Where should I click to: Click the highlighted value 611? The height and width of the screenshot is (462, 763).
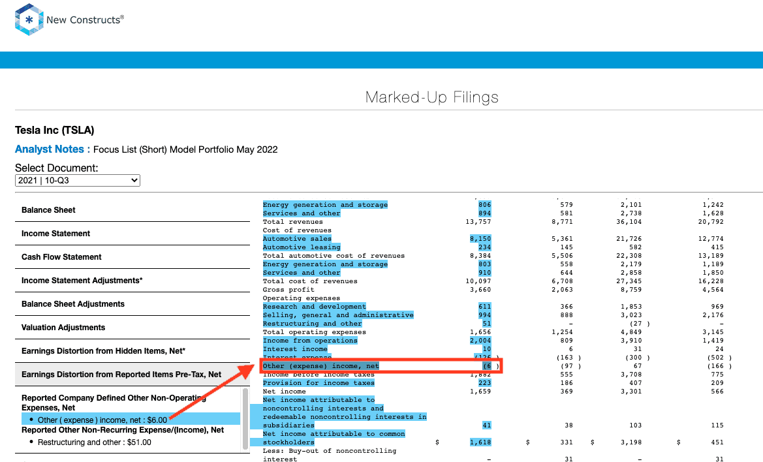click(485, 307)
